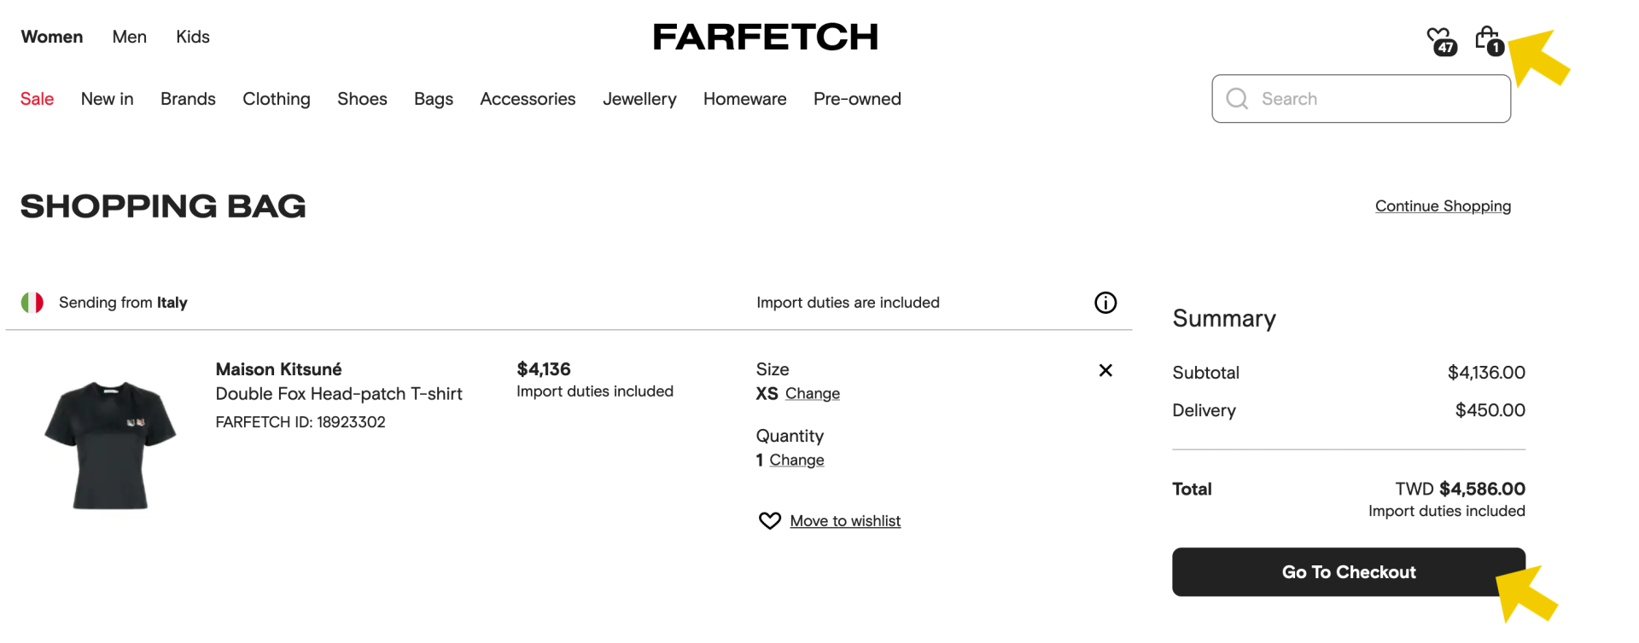Select the Men department tab
This screenshot has width=1639, height=643.
[130, 37]
